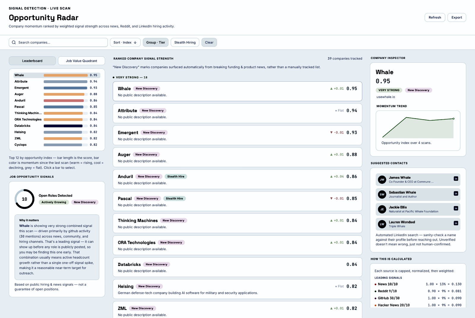Select the ZML leaderboard bar
This screenshot has height=318, width=475.
click(x=57, y=138)
